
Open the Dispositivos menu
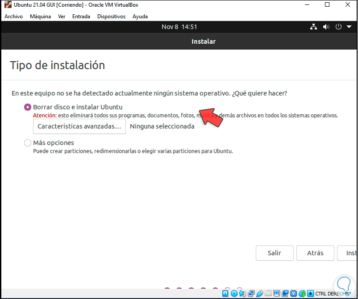112,17
